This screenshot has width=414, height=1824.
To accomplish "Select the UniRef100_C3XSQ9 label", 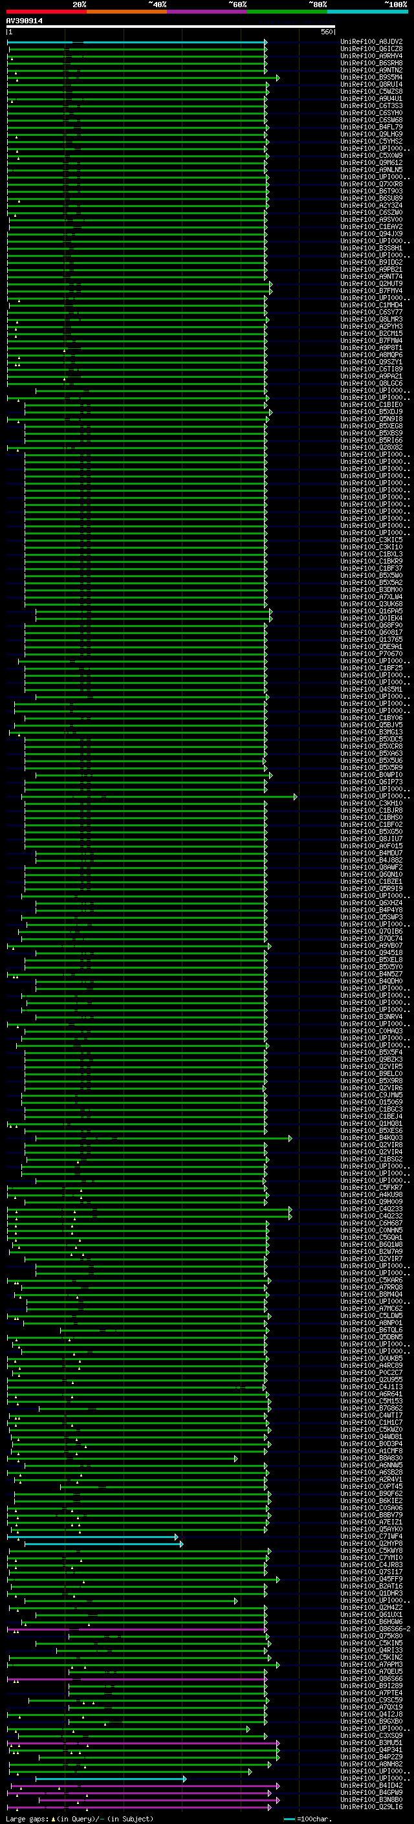I will [371, 1735].
